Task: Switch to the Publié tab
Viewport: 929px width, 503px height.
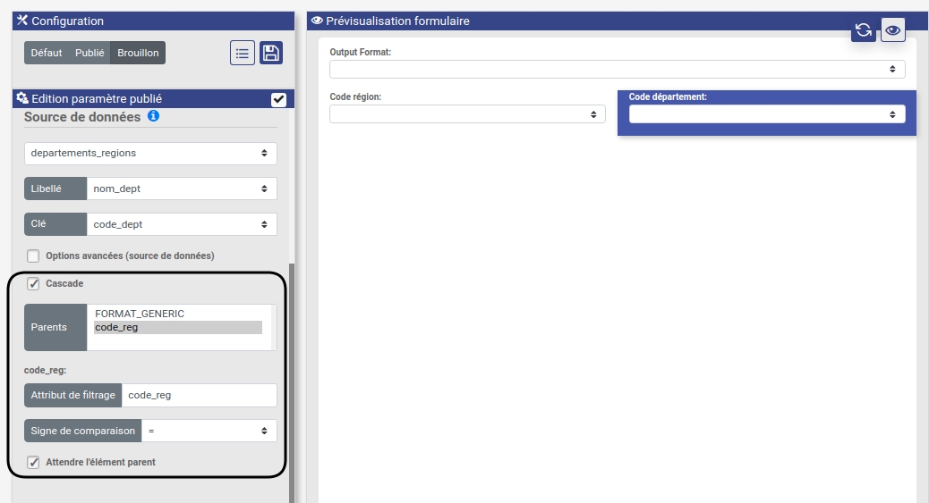Action: [89, 53]
